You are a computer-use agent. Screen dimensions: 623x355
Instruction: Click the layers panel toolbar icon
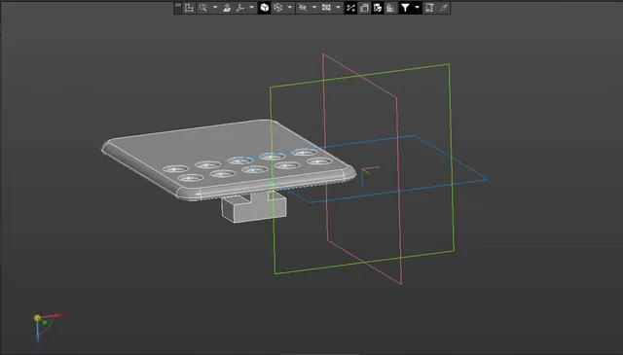point(429,8)
